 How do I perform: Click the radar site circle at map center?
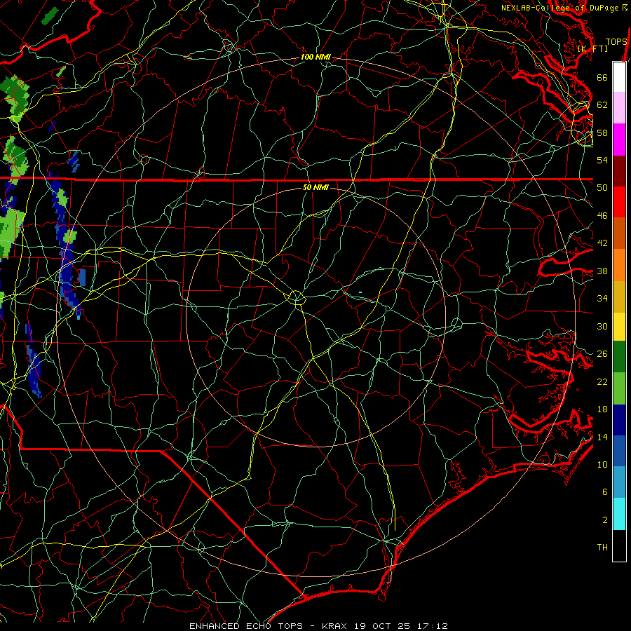click(x=296, y=297)
